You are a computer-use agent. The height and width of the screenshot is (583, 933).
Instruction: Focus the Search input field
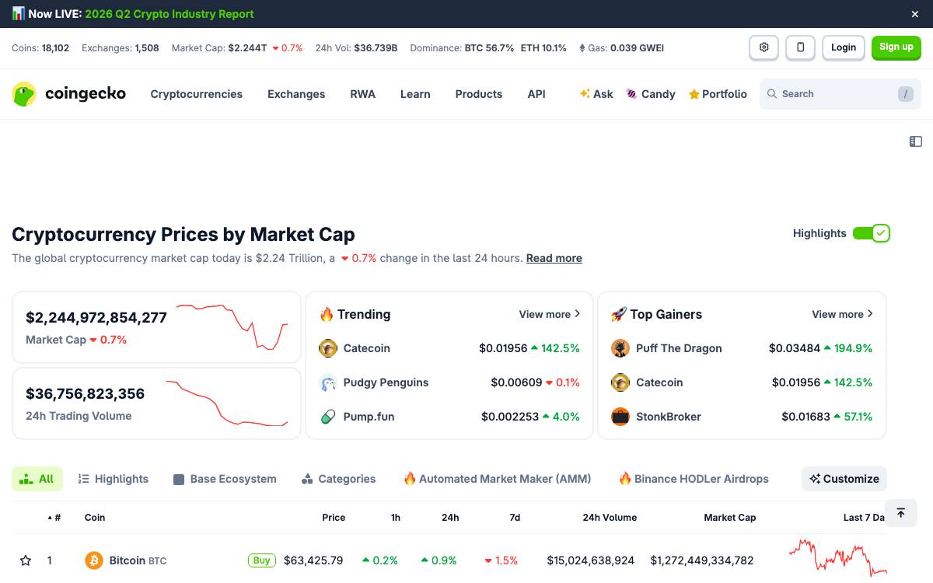(840, 94)
